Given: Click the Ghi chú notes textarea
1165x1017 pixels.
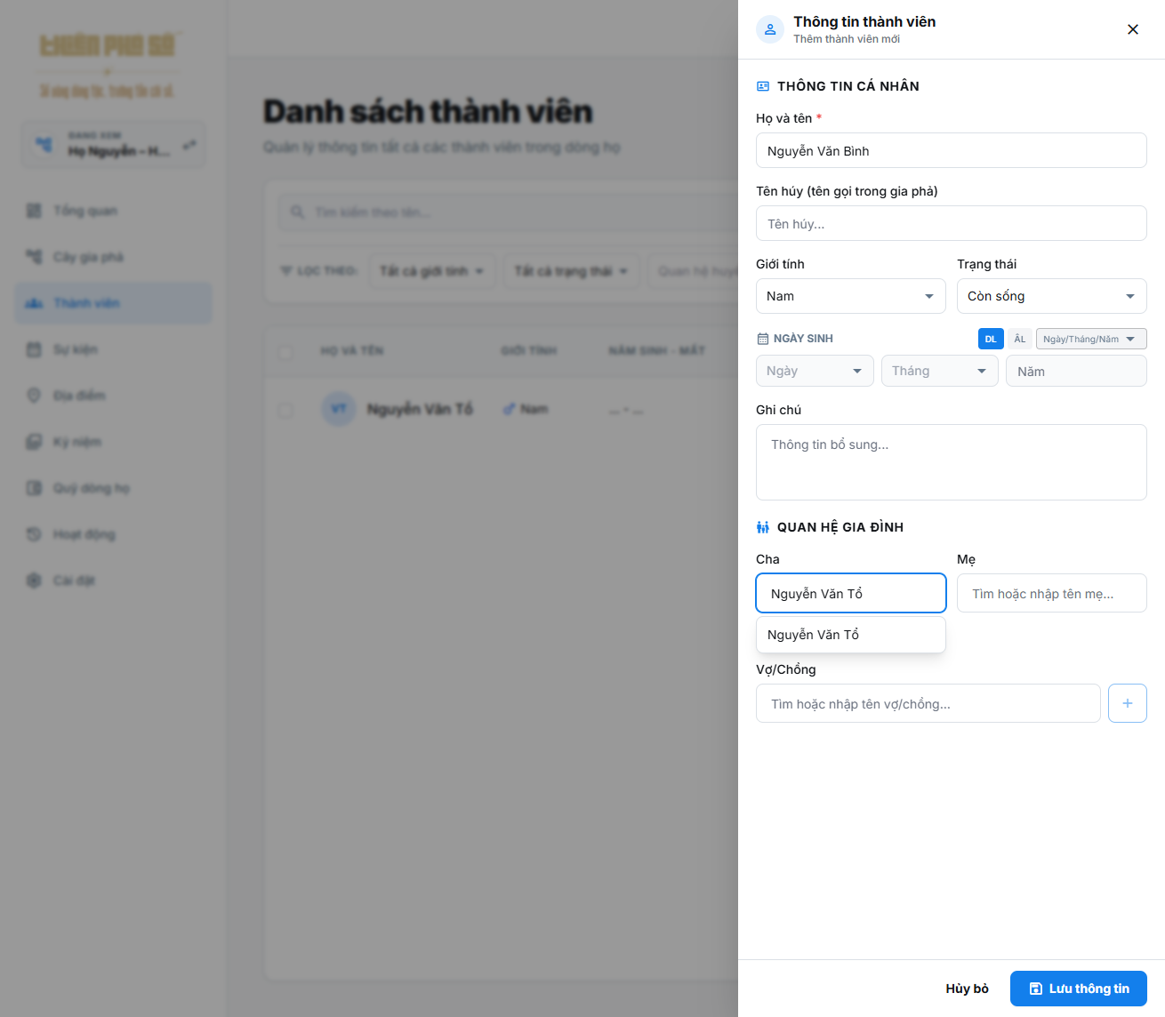Looking at the screenshot, I should point(952,462).
